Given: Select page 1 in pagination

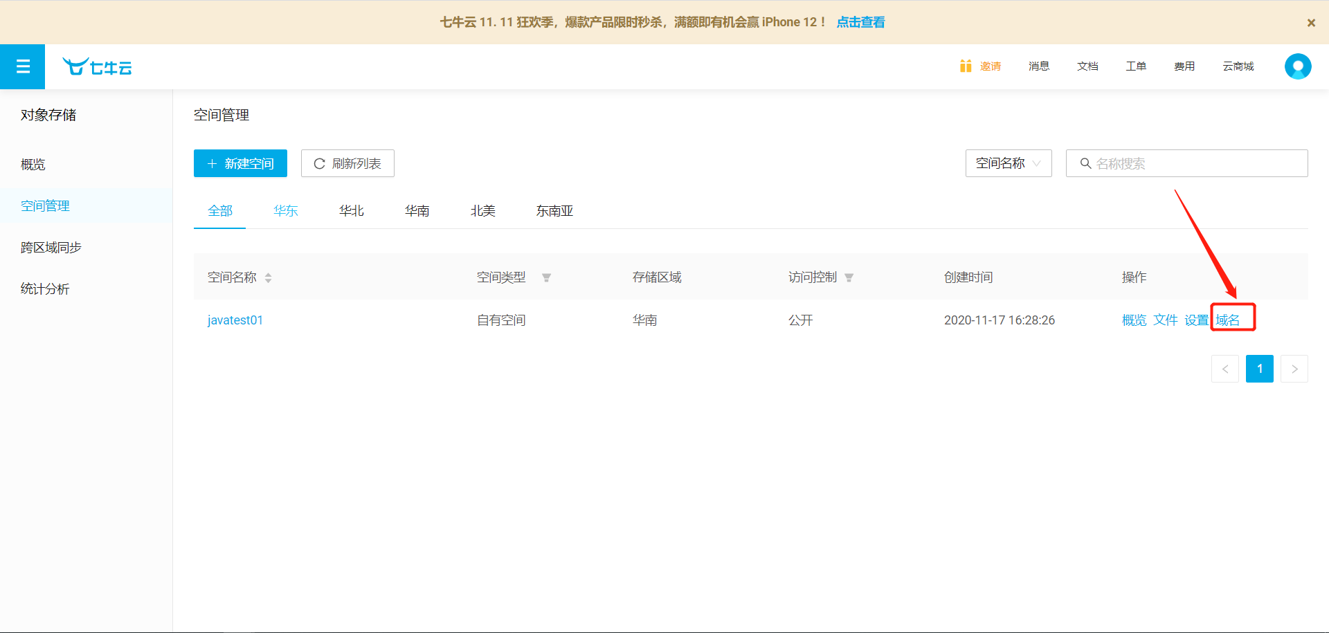Looking at the screenshot, I should point(1260,369).
